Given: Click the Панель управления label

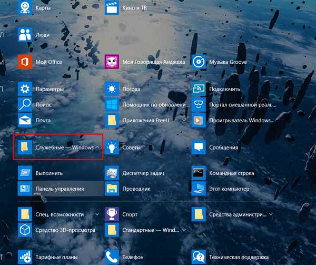Looking at the screenshot, I should point(60,189).
